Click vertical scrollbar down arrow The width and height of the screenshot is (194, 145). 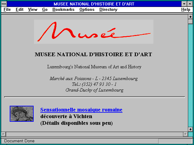(190, 129)
